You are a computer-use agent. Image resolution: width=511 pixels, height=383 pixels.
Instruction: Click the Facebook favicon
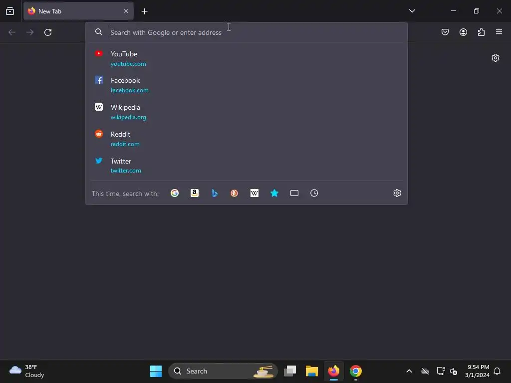pyautogui.click(x=99, y=80)
